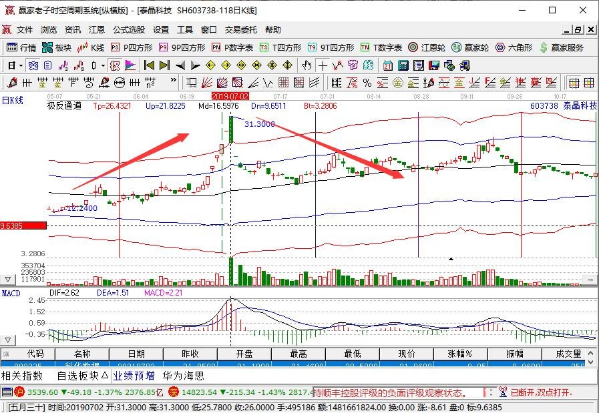The height and width of the screenshot is (413, 599).
Task: Open 赢家服务 with dollar icon
Action: point(562,48)
